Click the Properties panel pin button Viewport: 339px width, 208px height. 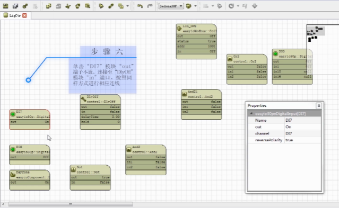pyautogui.click(x=319, y=105)
